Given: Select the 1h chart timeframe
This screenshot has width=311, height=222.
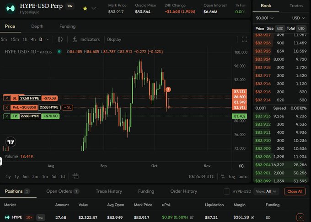Looking at the screenshot, I should (x=25, y=39).
